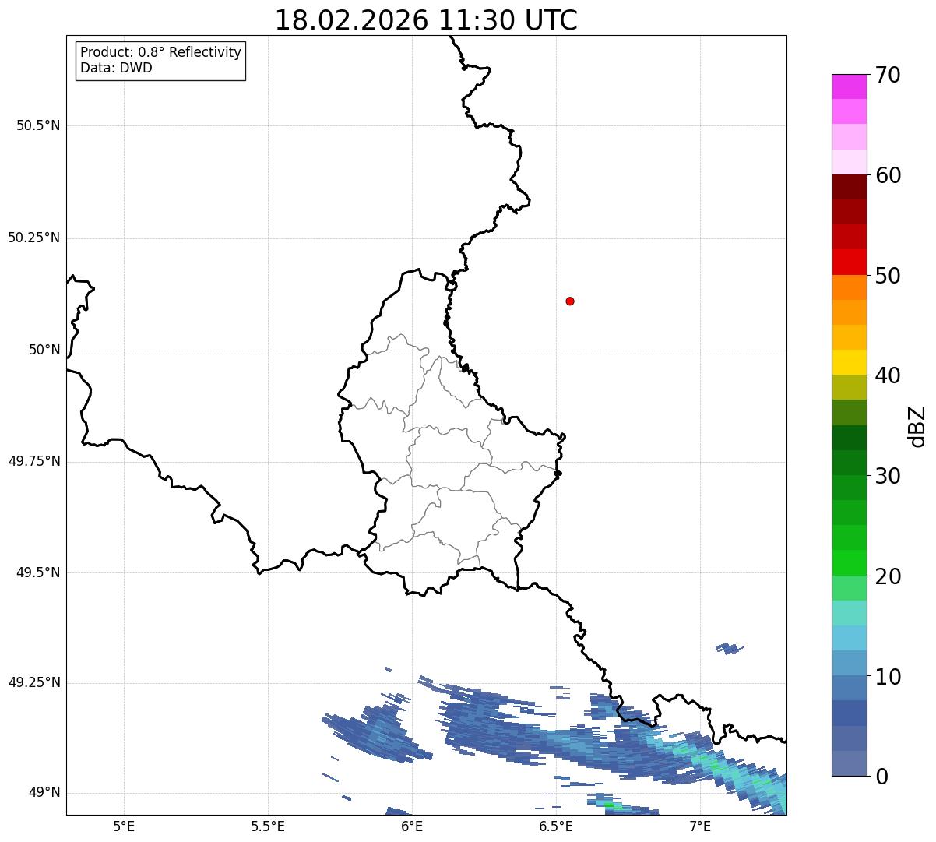Click the small isolated echo near 7.1°E 49.3°N
936x842 pixels.
click(x=730, y=648)
